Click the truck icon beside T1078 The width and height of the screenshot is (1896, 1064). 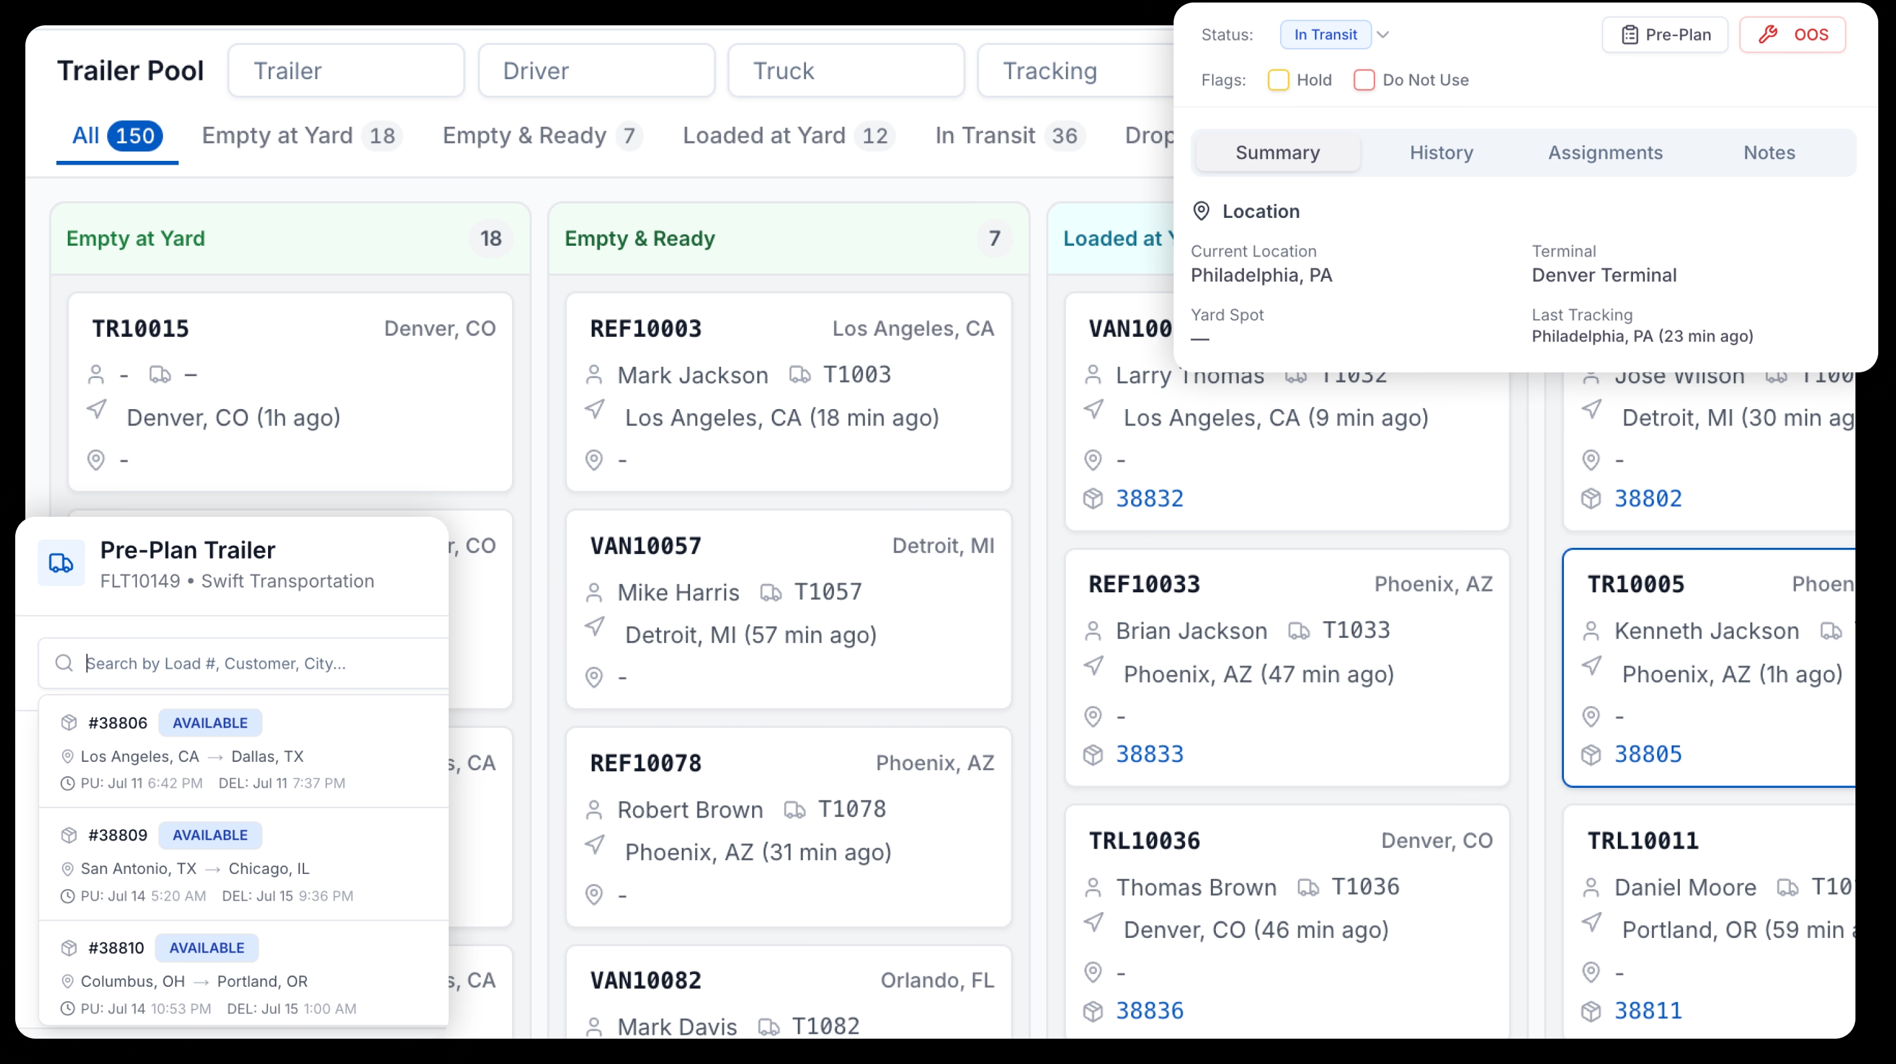[795, 810]
